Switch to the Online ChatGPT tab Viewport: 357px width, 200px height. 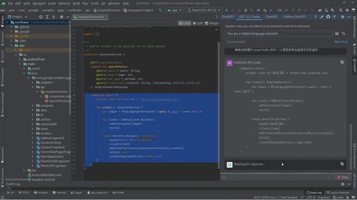click(x=295, y=17)
